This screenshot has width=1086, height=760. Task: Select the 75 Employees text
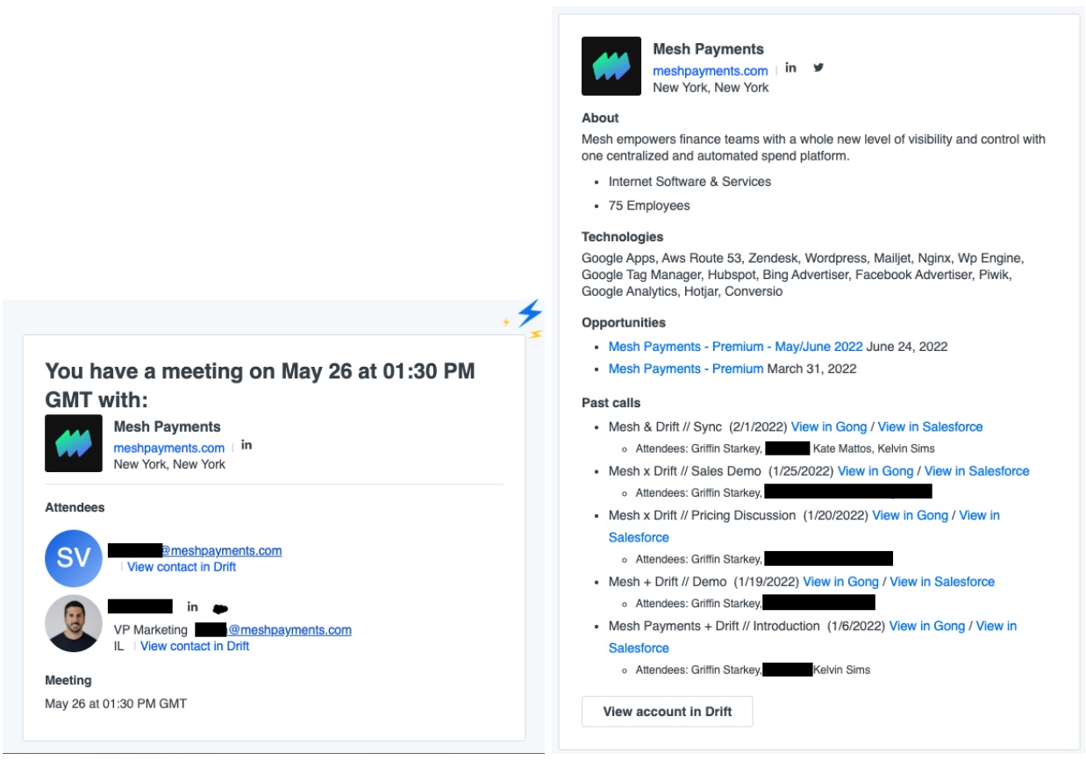point(649,205)
